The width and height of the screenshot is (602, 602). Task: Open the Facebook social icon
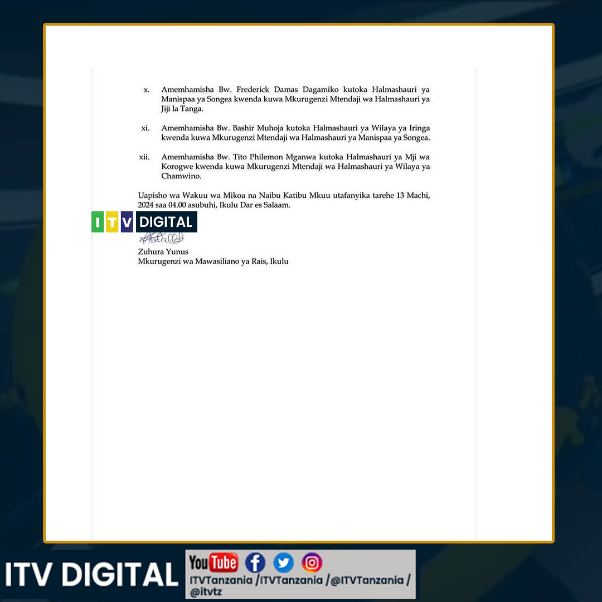(255, 563)
